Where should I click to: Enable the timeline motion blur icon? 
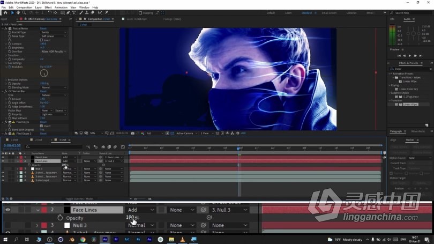pos(115,147)
